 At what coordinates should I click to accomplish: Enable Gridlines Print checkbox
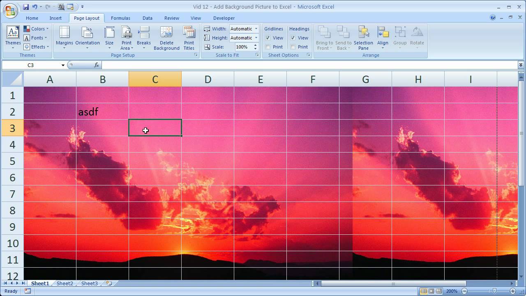(x=268, y=46)
